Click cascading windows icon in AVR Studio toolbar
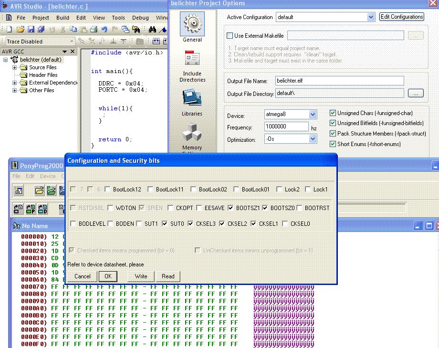 point(125,29)
